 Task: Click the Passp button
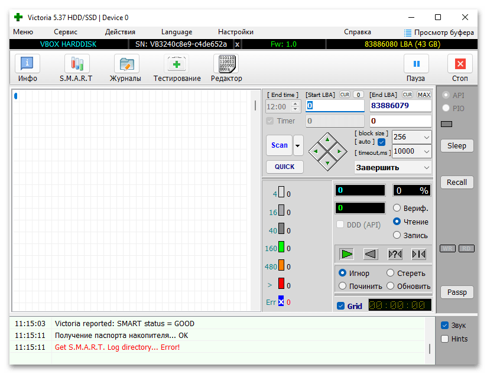(457, 292)
